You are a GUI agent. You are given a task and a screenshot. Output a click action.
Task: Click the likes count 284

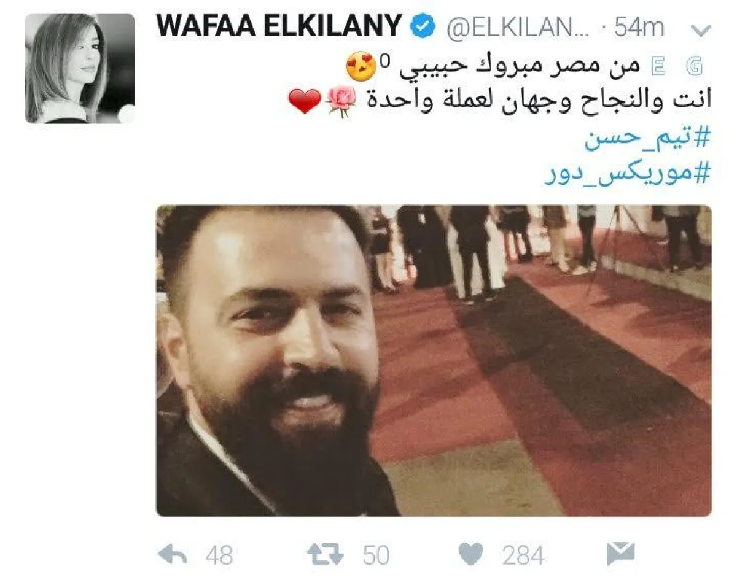click(x=523, y=555)
